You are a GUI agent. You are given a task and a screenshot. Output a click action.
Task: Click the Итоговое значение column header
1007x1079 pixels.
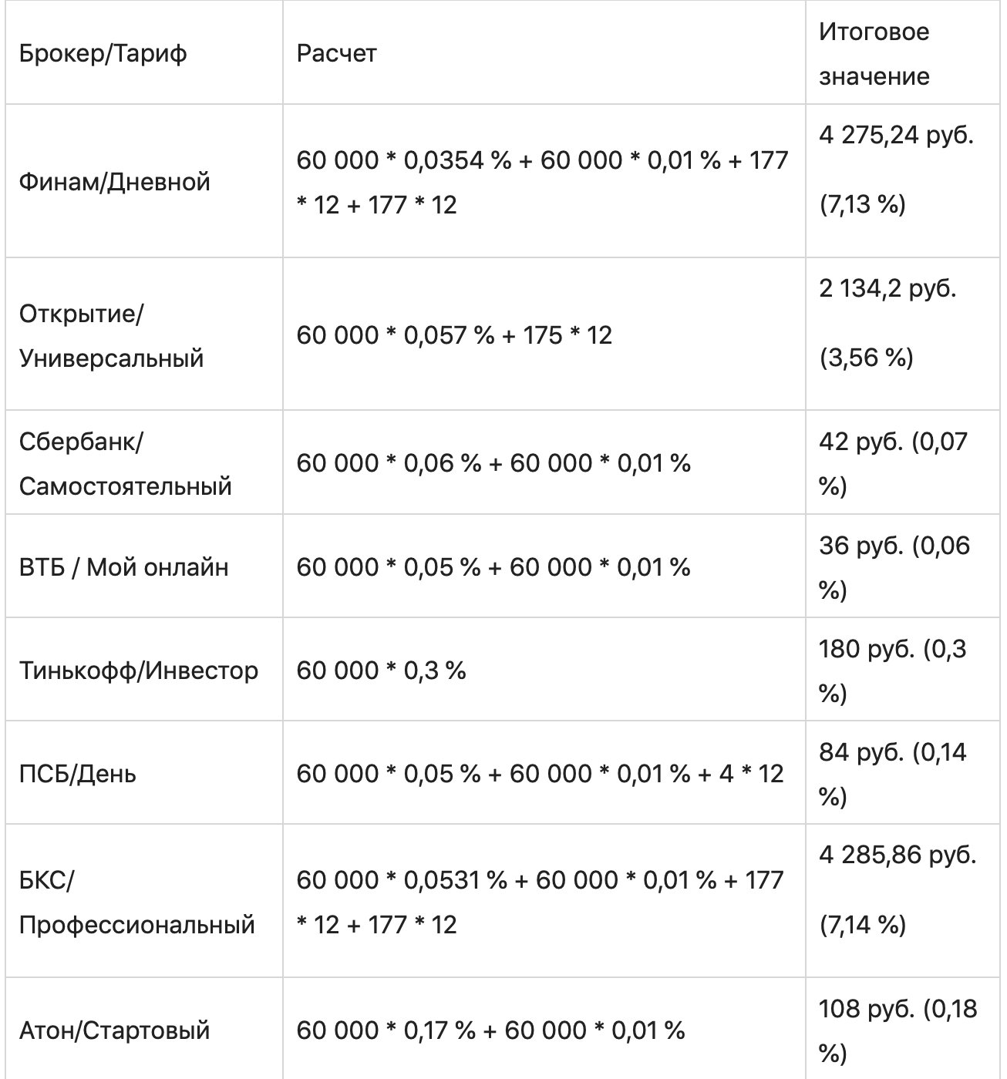pos(874,54)
